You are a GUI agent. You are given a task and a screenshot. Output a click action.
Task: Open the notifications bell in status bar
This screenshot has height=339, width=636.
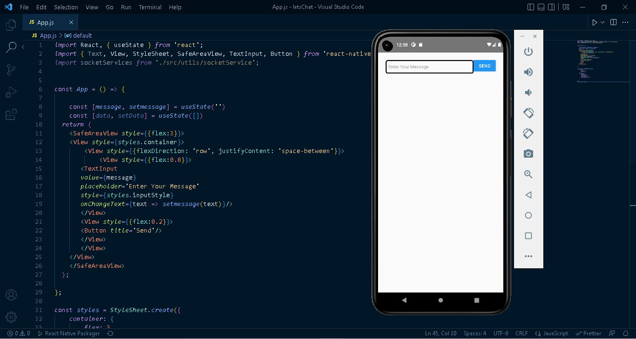point(625,333)
